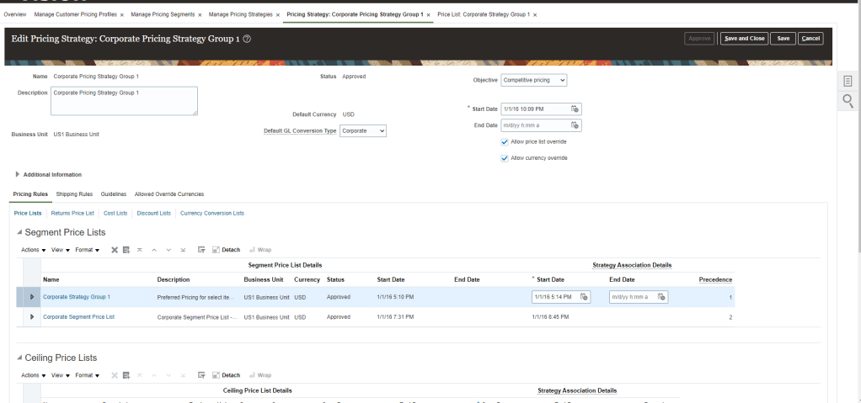This screenshot has height=403, width=861.
Task: Uncheck Allow price list override
Action: point(505,142)
